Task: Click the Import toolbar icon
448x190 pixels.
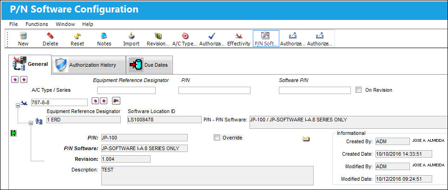Action: 131,36
